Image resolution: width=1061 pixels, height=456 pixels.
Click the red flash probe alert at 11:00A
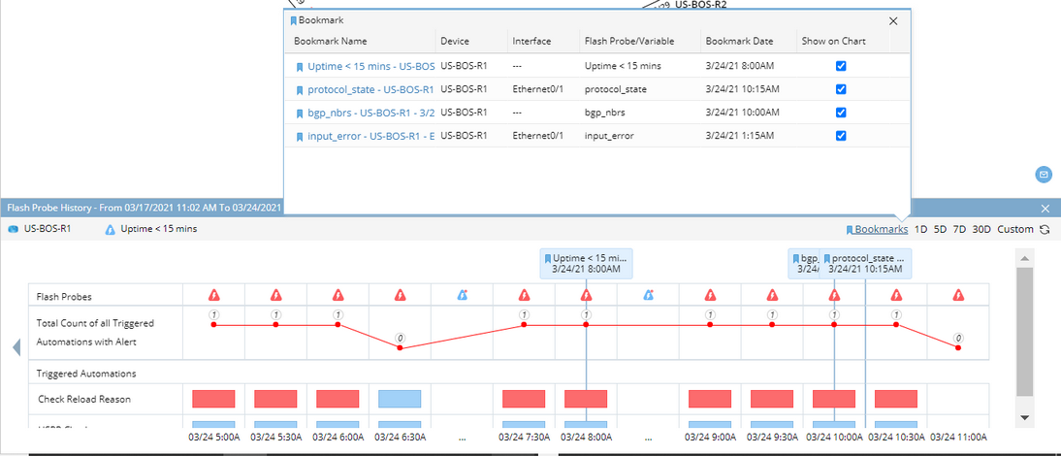[x=959, y=295]
